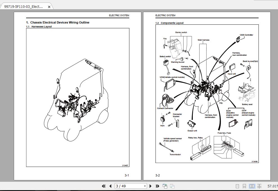
Task: Go to the first page
Action: point(103,186)
